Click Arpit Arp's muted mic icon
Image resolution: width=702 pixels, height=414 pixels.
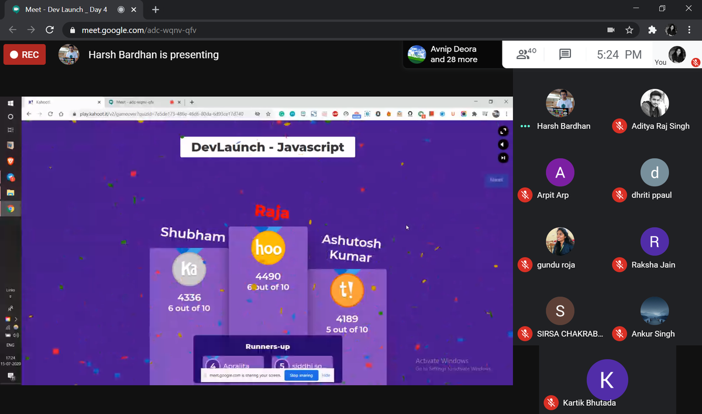pyautogui.click(x=525, y=195)
